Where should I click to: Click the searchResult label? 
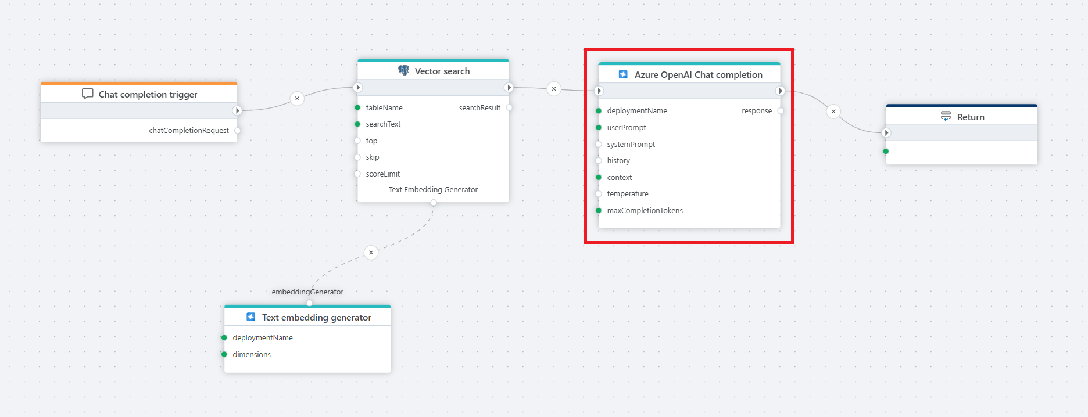pos(479,107)
